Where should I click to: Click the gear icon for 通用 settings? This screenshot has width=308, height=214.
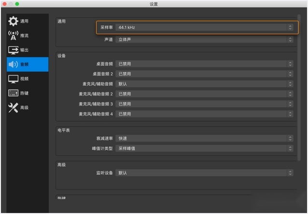coord(13,21)
